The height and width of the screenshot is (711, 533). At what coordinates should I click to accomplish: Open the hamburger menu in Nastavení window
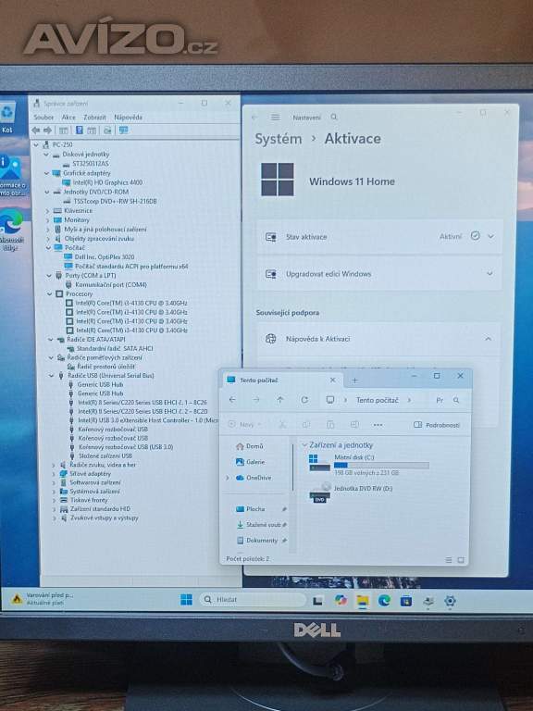(275, 117)
